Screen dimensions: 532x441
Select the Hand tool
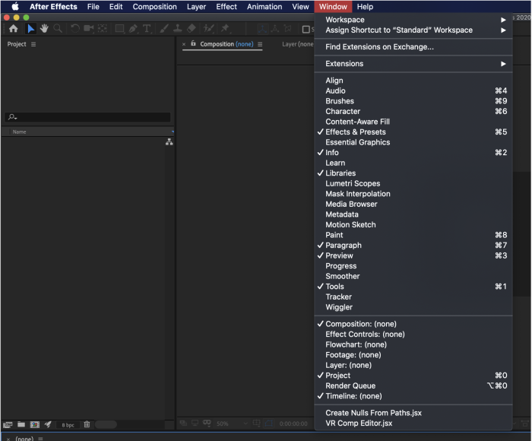point(44,29)
